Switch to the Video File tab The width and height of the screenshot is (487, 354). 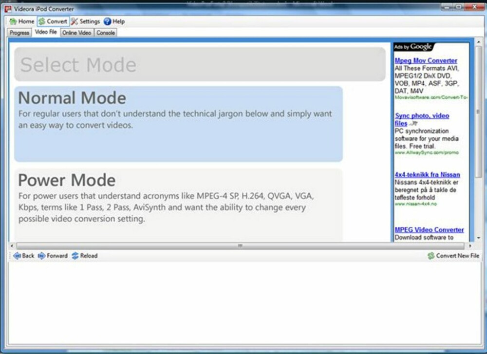click(46, 32)
